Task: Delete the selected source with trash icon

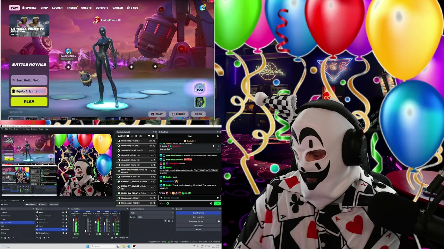Action: pos(41,238)
